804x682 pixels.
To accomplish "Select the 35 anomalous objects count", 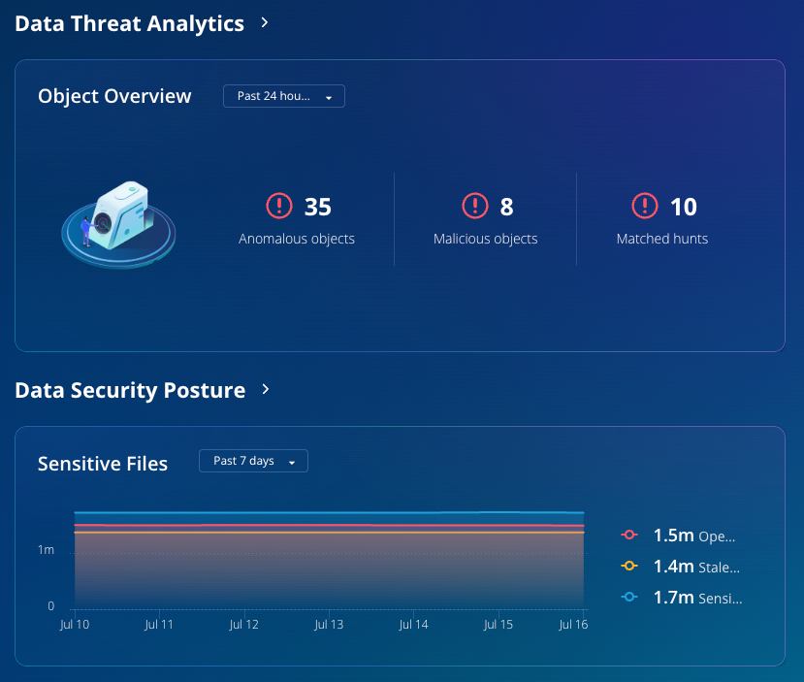I will tap(318, 207).
